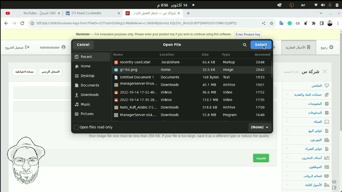Screen dimensions: 342x192
Task: Open Downloads folder in sidebar
Action: coord(91,95)
